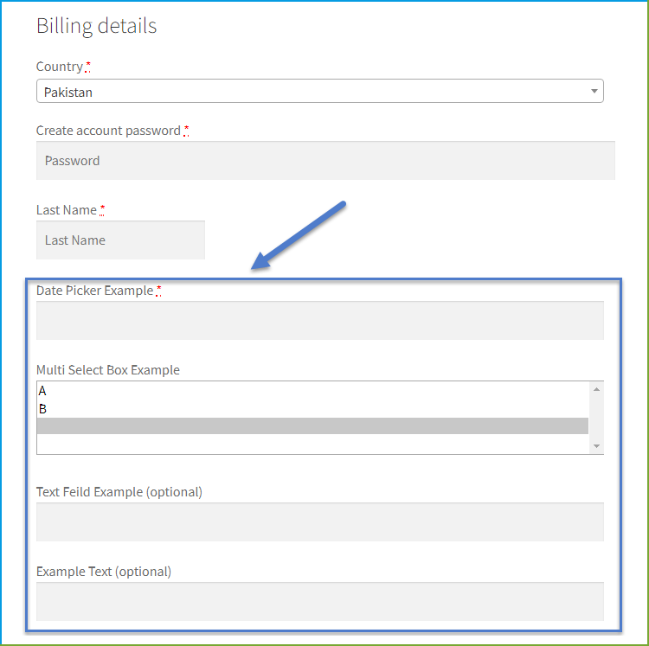Open the Country dropdown showing Pakistan
The height and width of the screenshot is (646, 649).
click(319, 91)
